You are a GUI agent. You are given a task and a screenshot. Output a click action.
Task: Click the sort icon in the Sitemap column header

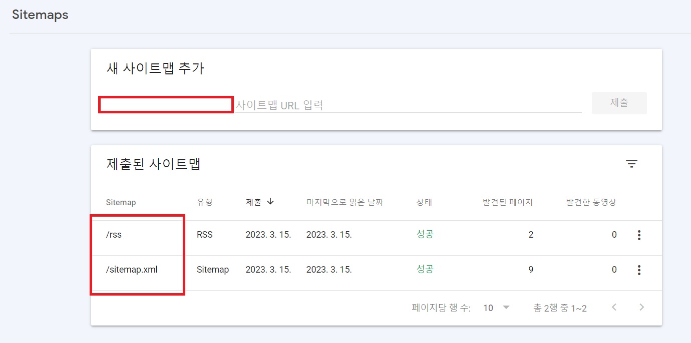coord(121,202)
